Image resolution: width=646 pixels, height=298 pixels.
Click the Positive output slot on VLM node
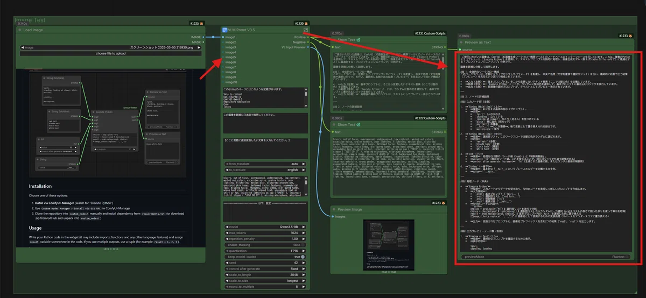[x=309, y=37]
